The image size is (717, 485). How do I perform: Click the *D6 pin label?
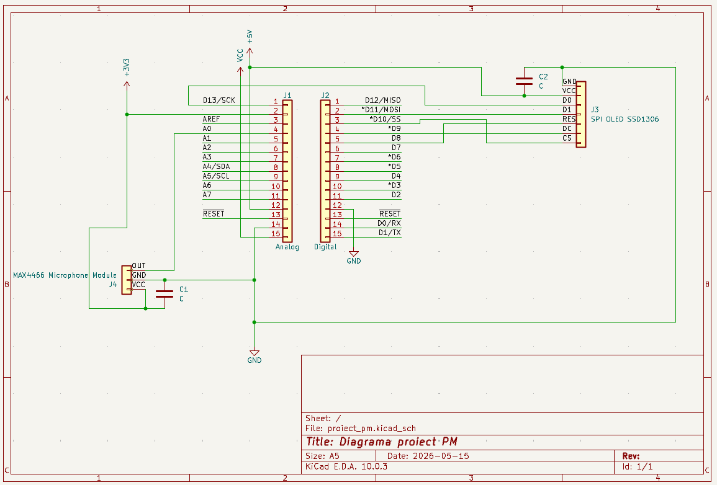click(x=394, y=157)
